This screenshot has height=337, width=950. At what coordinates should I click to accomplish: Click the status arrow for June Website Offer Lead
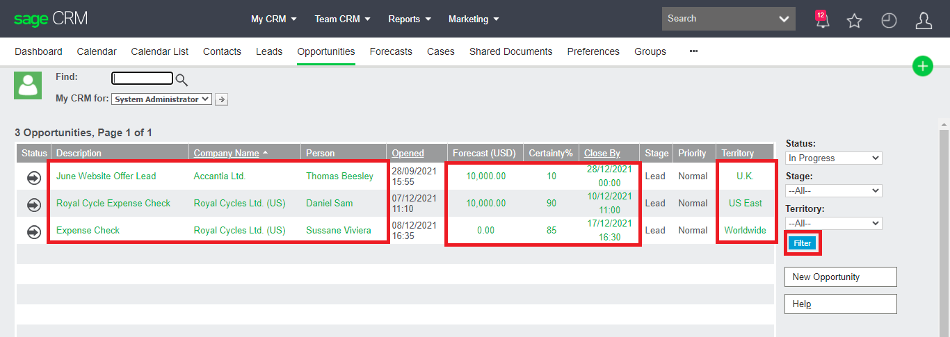(x=33, y=177)
